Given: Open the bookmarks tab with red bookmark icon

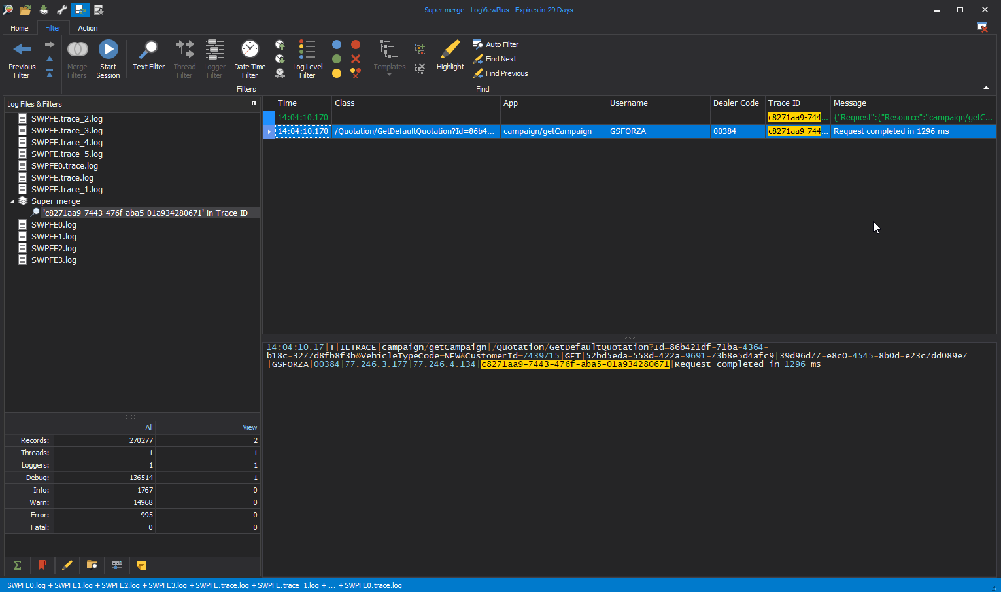Looking at the screenshot, I should 42,565.
